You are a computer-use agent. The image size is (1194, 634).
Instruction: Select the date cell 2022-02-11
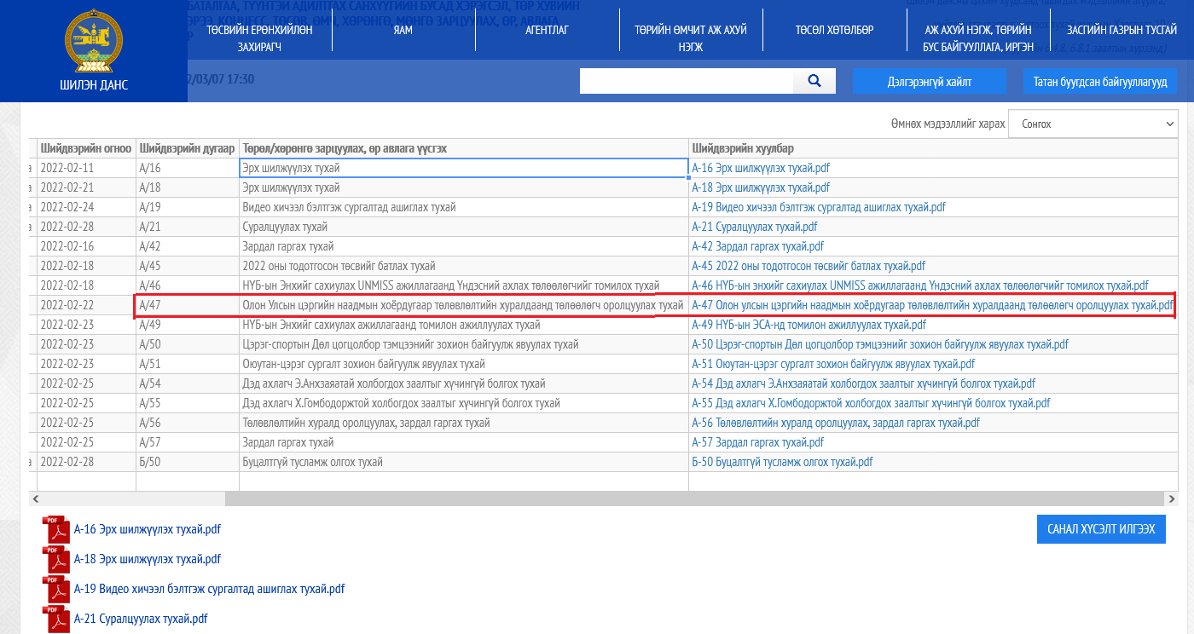86,168
